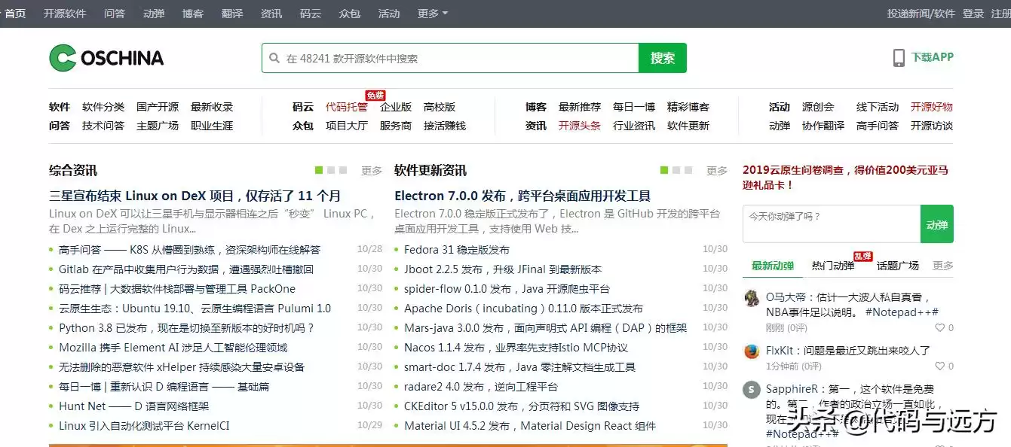The height and width of the screenshot is (447, 1011).
Task: Click the 动弹 submit button
Action: pos(937,223)
